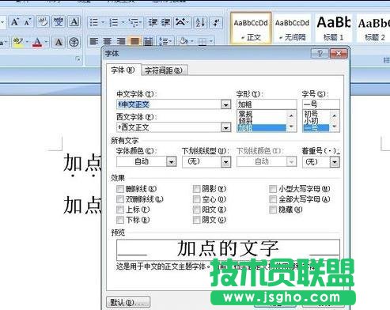Viewport: 390px width, 310px height.
Task: Apply Character Border from ribbon
Action: pos(74,22)
